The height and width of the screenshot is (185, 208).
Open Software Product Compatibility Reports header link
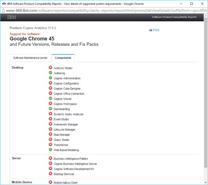click(174, 17)
